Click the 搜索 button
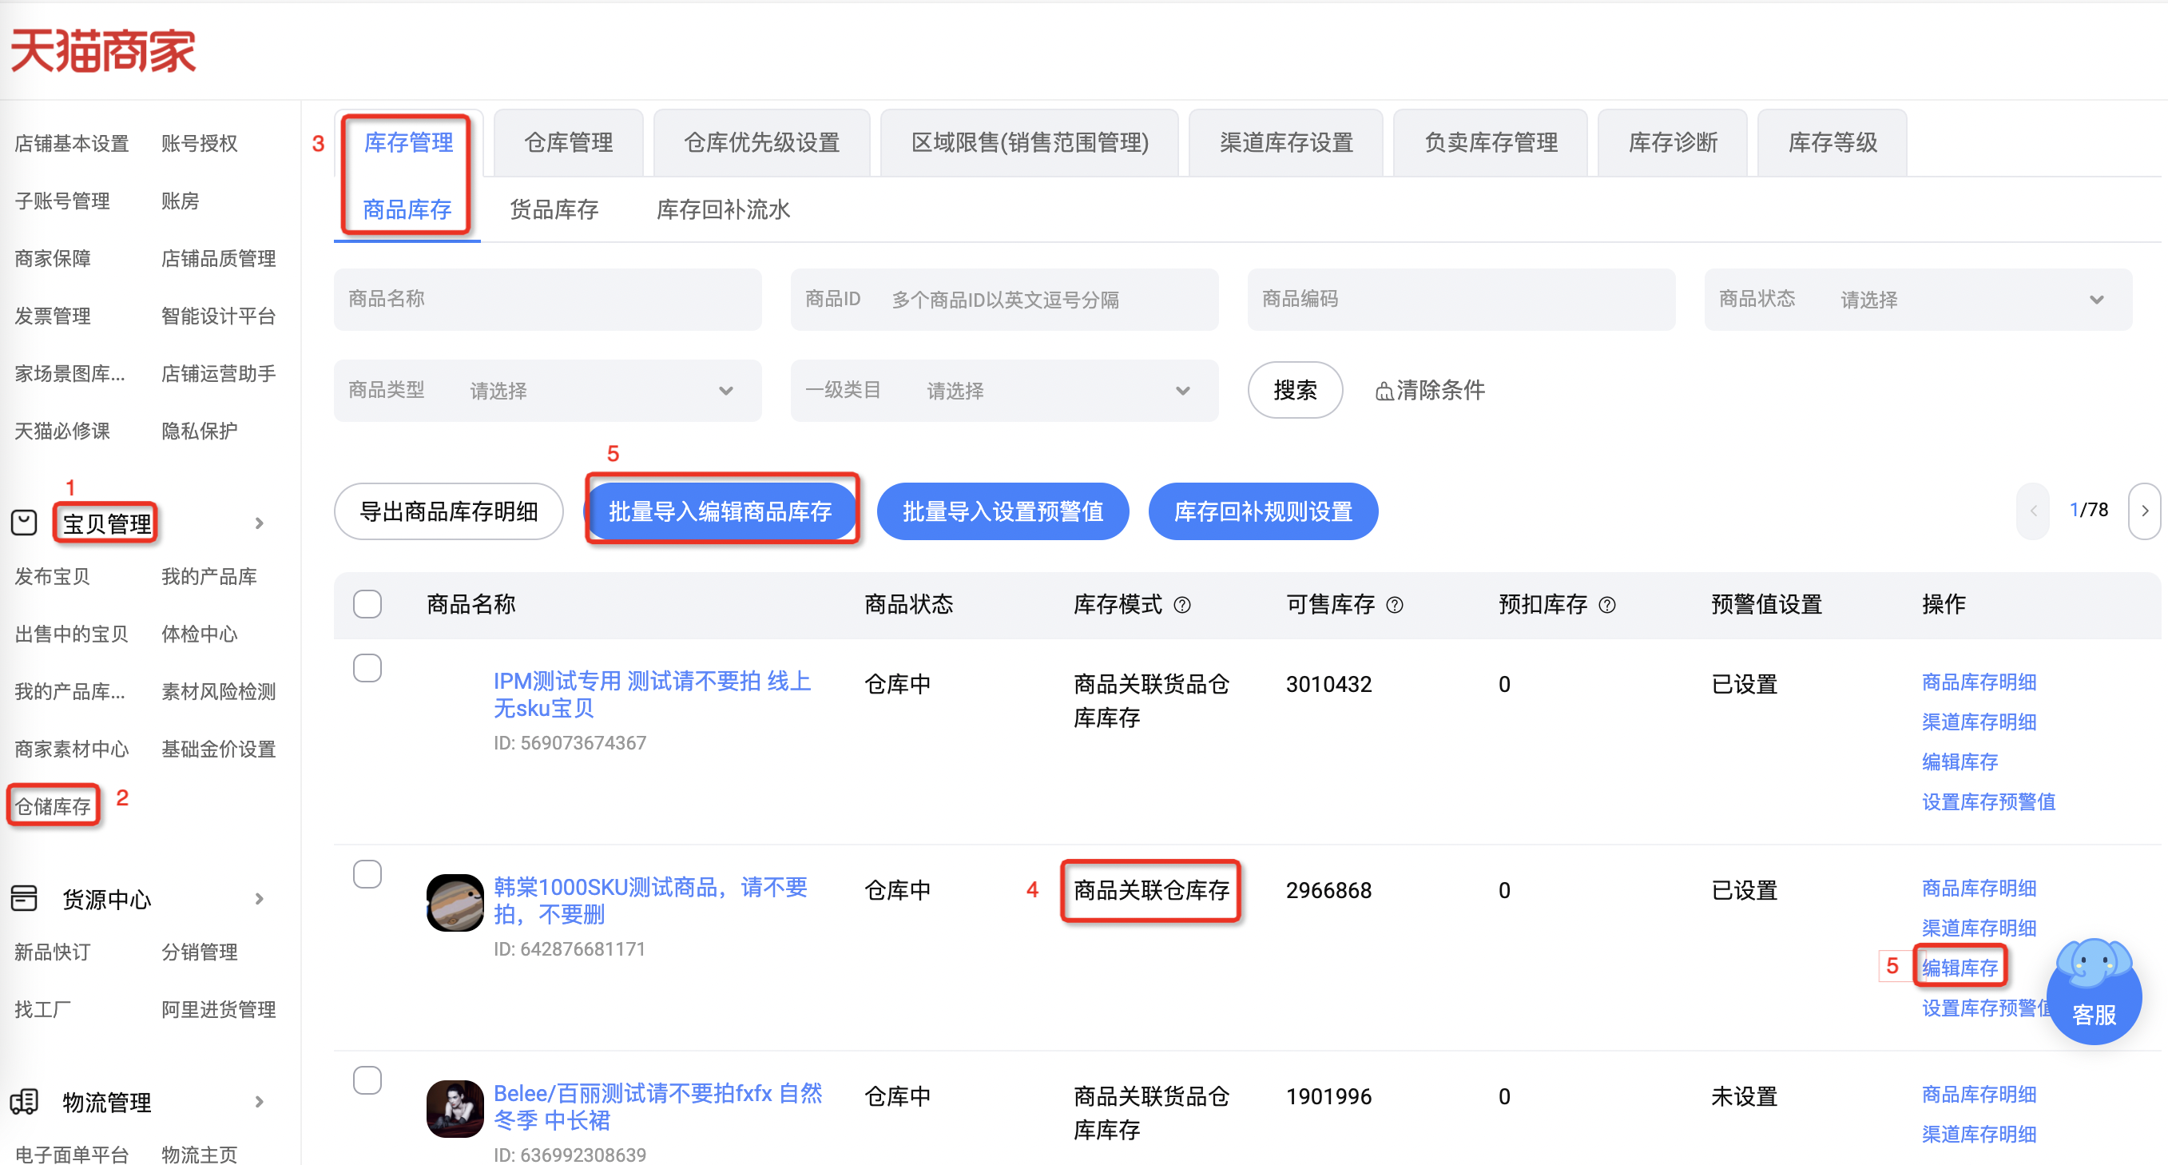The width and height of the screenshot is (2168, 1165). coord(1295,391)
